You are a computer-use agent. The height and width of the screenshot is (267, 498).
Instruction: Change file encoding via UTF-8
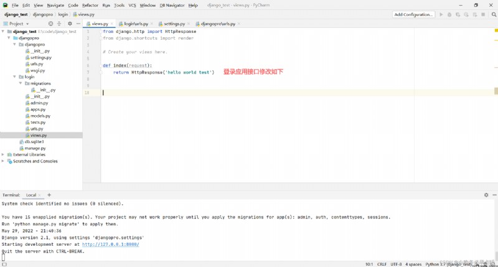pyautogui.click(x=396, y=264)
